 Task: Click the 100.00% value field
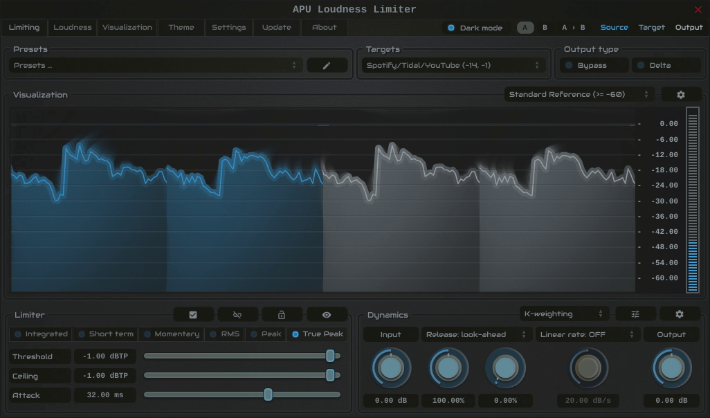click(x=448, y=400)
